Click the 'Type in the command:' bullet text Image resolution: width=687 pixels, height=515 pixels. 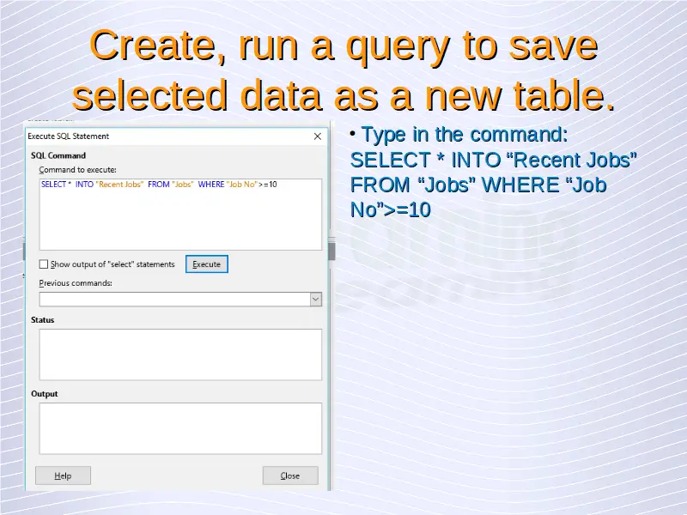465,134
